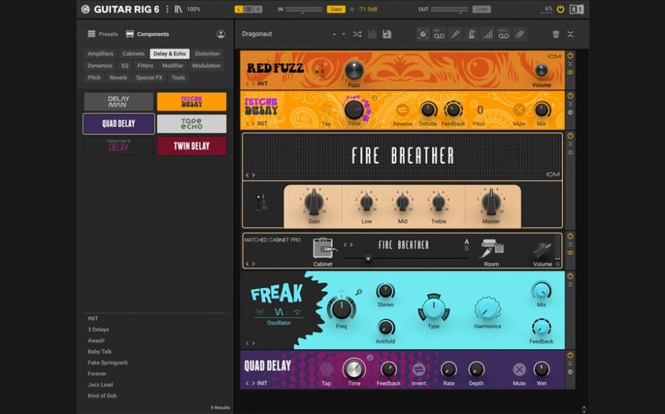Switch to the Presets tab

[103, 34]
